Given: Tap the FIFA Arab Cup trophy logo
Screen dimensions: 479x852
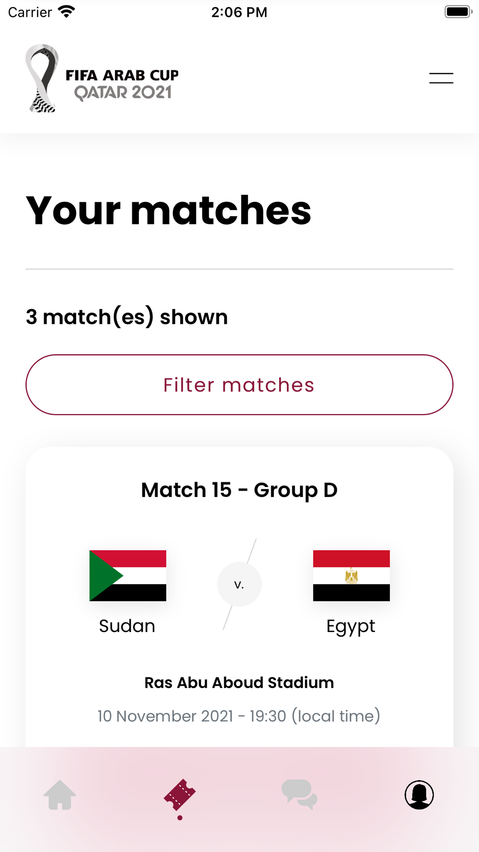Looking at the screenshot, I should (42, 78).
